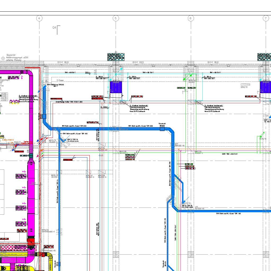Click the 'Abgasrohr Notstromaggregat' annotation text
The height and width of the screenshot is (271, 271).
[x=17, y=57]
